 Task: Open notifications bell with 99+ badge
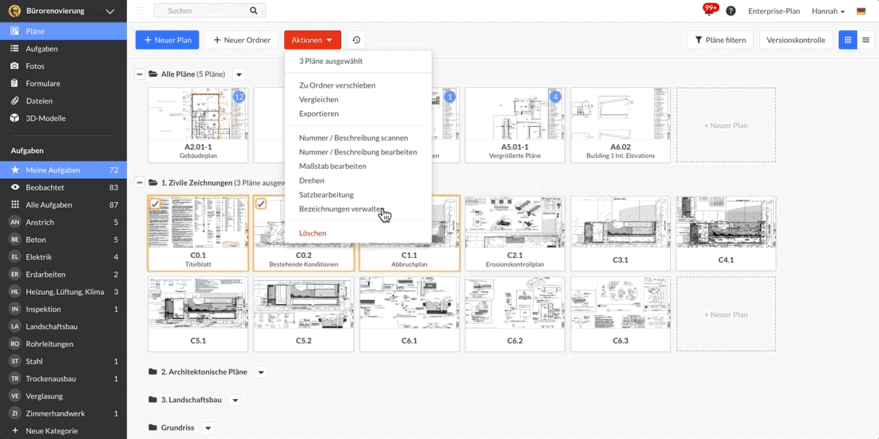tap(709, 10)
